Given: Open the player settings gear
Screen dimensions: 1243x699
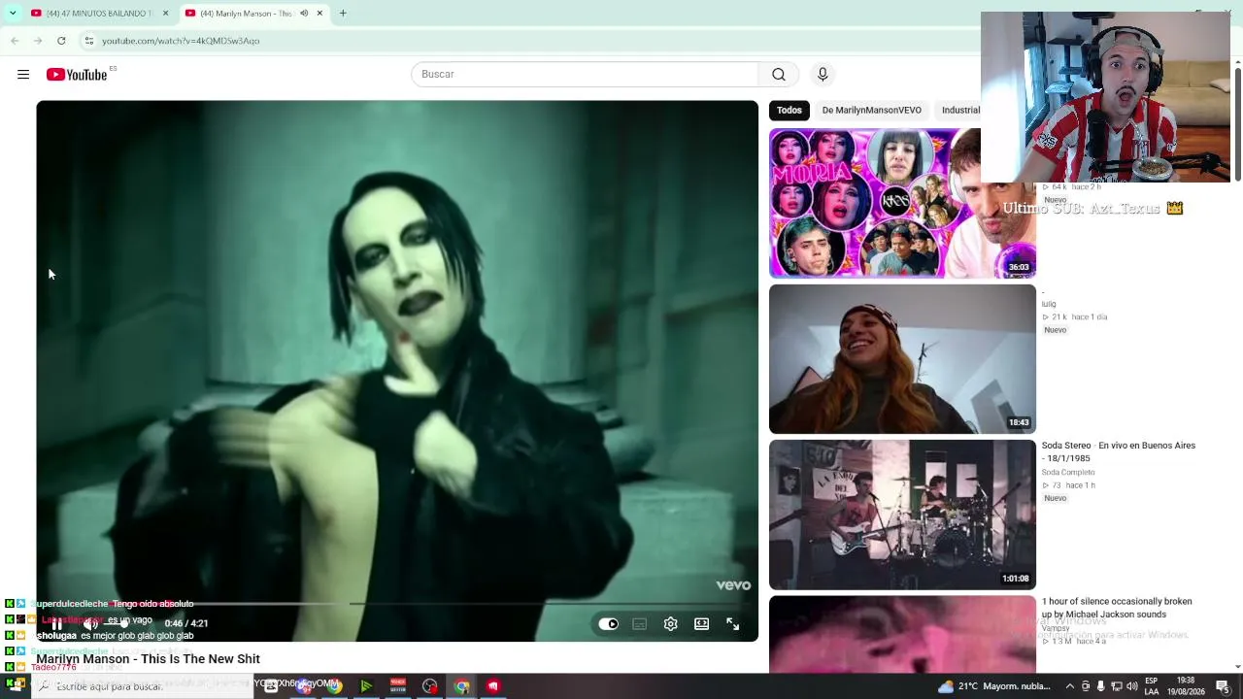Looking at the screenshot, I should [x=670, y=624].
